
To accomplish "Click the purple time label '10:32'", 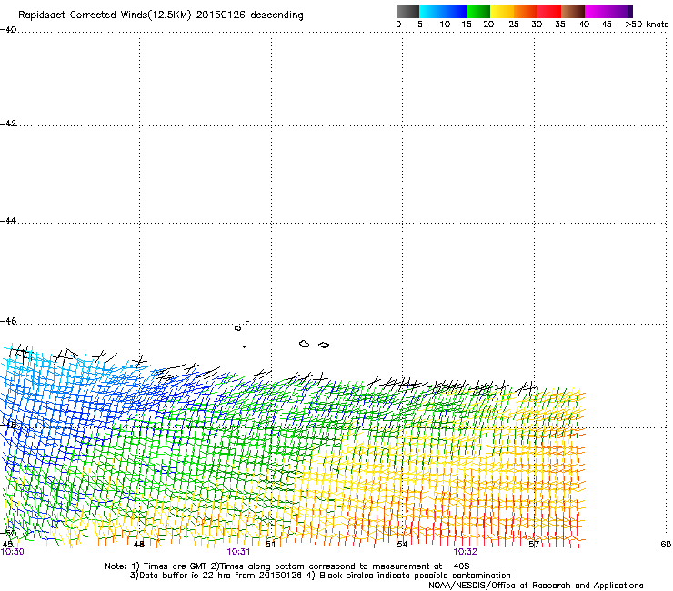I will tap(466, 552).
